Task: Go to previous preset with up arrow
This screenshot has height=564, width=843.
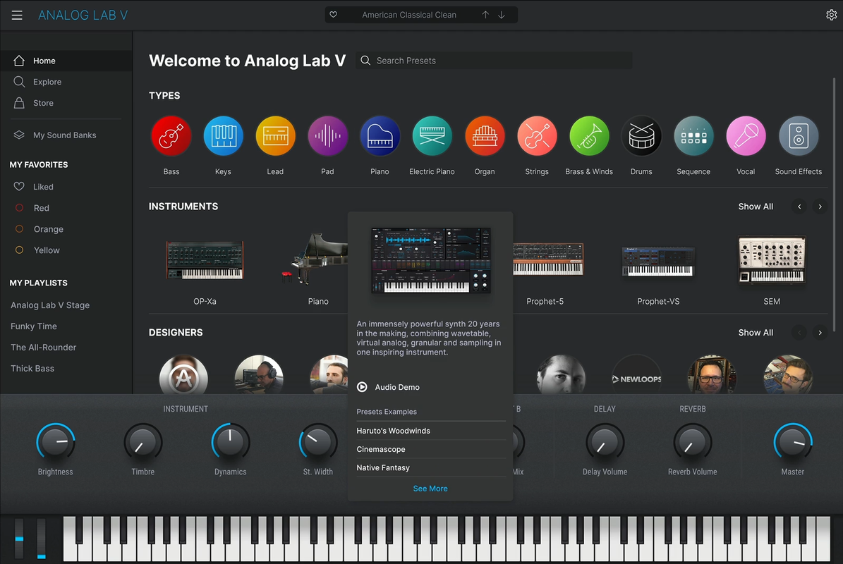Action: [485, 15]
